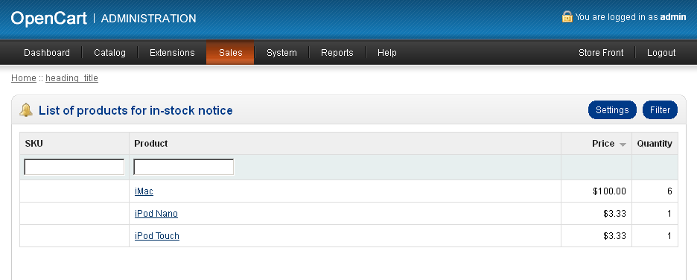Click the Price sort arrow indicator
Viewport: 697px width, 280px height.
623,144
